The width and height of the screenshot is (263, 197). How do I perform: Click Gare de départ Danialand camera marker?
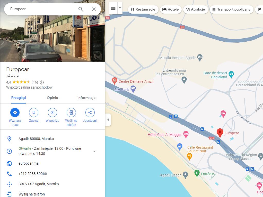tap(231, 75)
